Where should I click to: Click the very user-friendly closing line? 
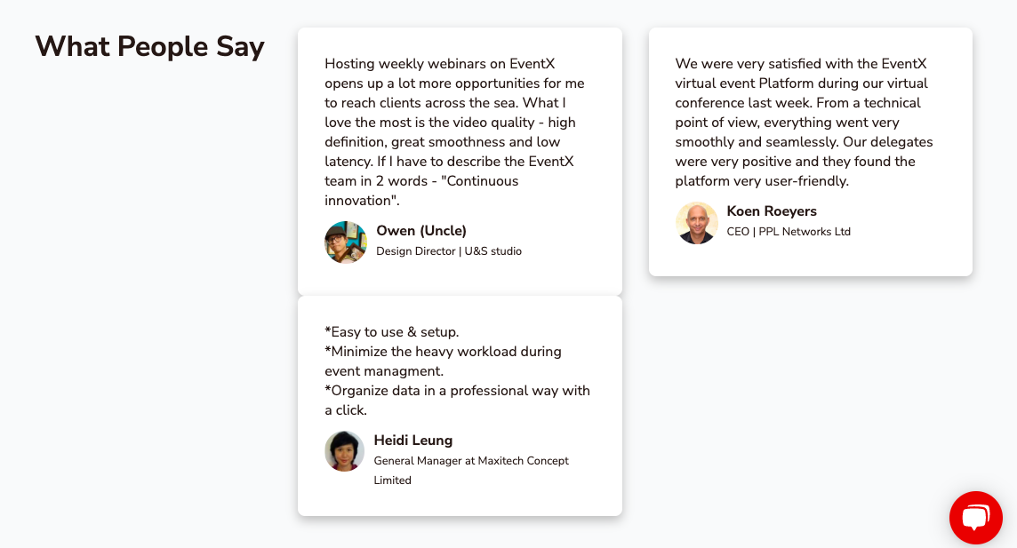click(762, 181)
